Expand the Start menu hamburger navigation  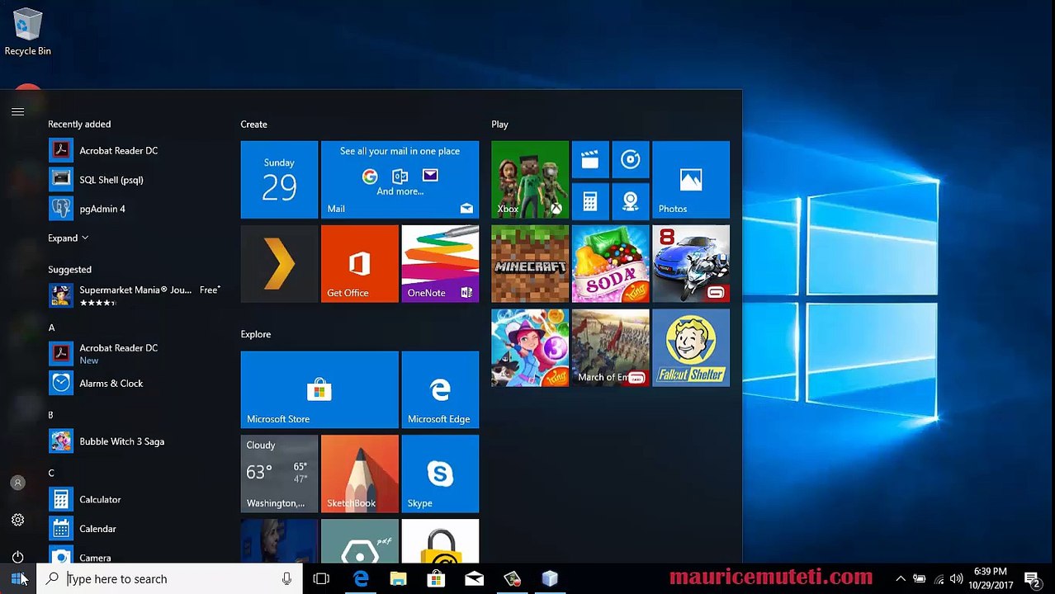pyautogui.click(x=17, y=111)
